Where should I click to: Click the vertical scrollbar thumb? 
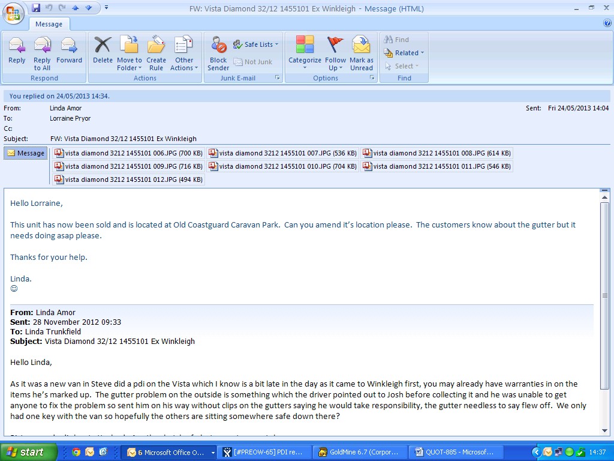[604, 295]
